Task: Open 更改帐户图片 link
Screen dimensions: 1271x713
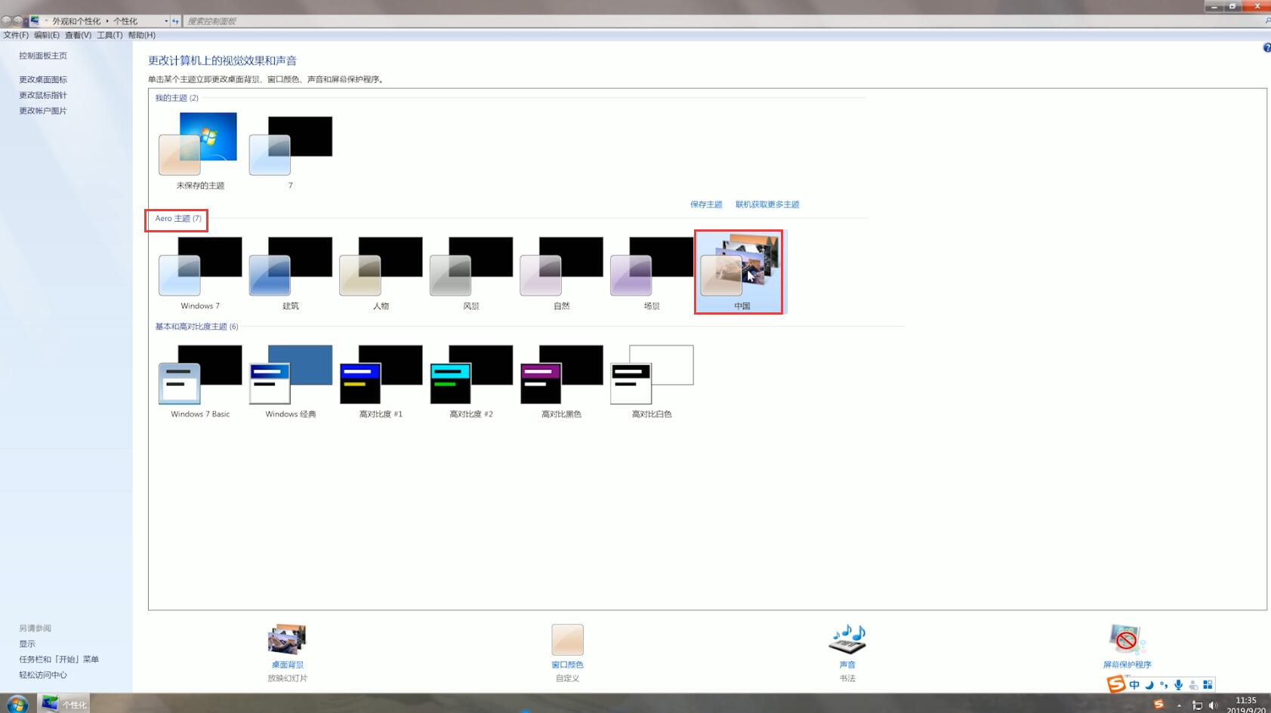Action: pos(43,111)
